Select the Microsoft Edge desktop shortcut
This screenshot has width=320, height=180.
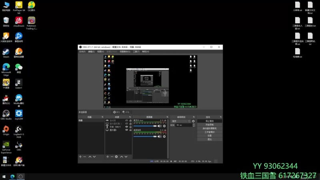point(6,70)
